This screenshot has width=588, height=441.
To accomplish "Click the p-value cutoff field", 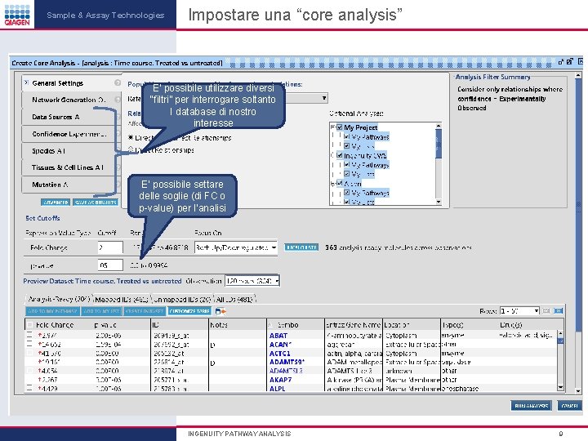I will pyautogui.click(x=110, y=265).
